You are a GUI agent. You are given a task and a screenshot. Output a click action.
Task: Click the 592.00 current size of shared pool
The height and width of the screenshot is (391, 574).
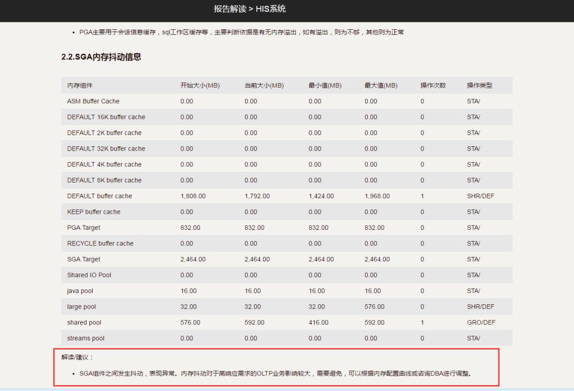pyautogui.click(x=255, y=322)
